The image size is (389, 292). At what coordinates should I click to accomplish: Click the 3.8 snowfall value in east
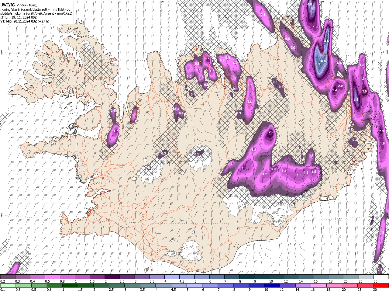(x=356, y=99)
